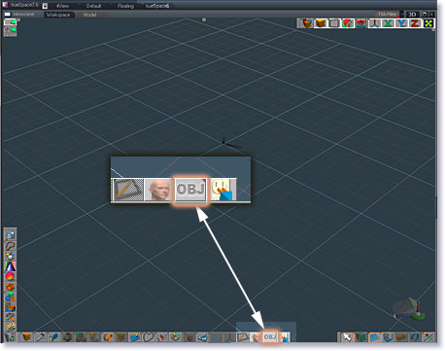The image size is (445, 351).
Task: Switch to the Default layout tab
Action: (93, 6)
